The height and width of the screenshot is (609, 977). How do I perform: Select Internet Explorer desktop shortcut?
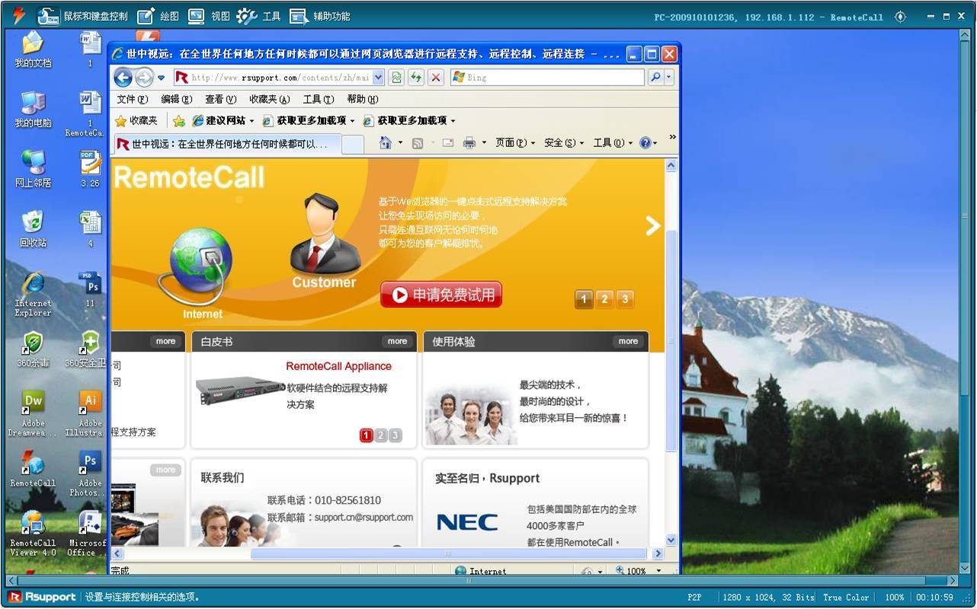(33, 294)
